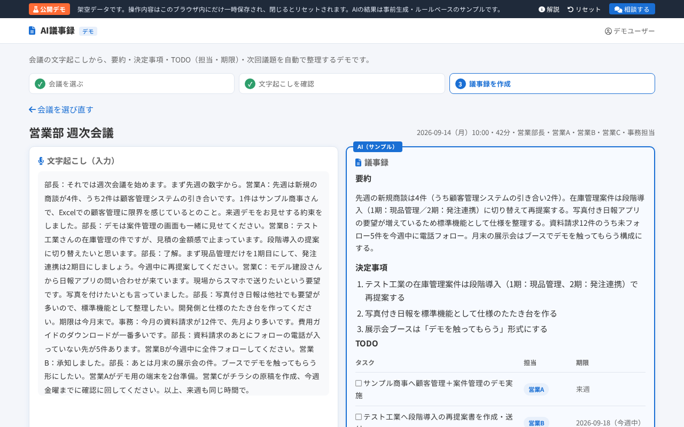
Task: Click the AI（サンプル）label badge
Action: pos(377,147)
